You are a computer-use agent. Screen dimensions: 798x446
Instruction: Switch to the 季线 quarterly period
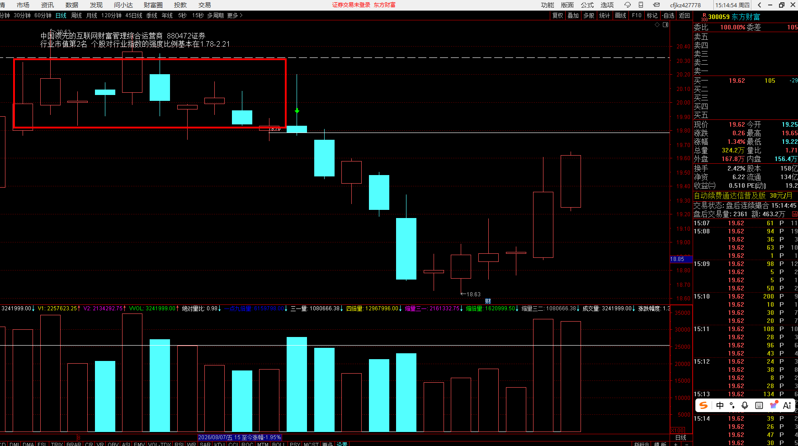[x=152, y=15]
